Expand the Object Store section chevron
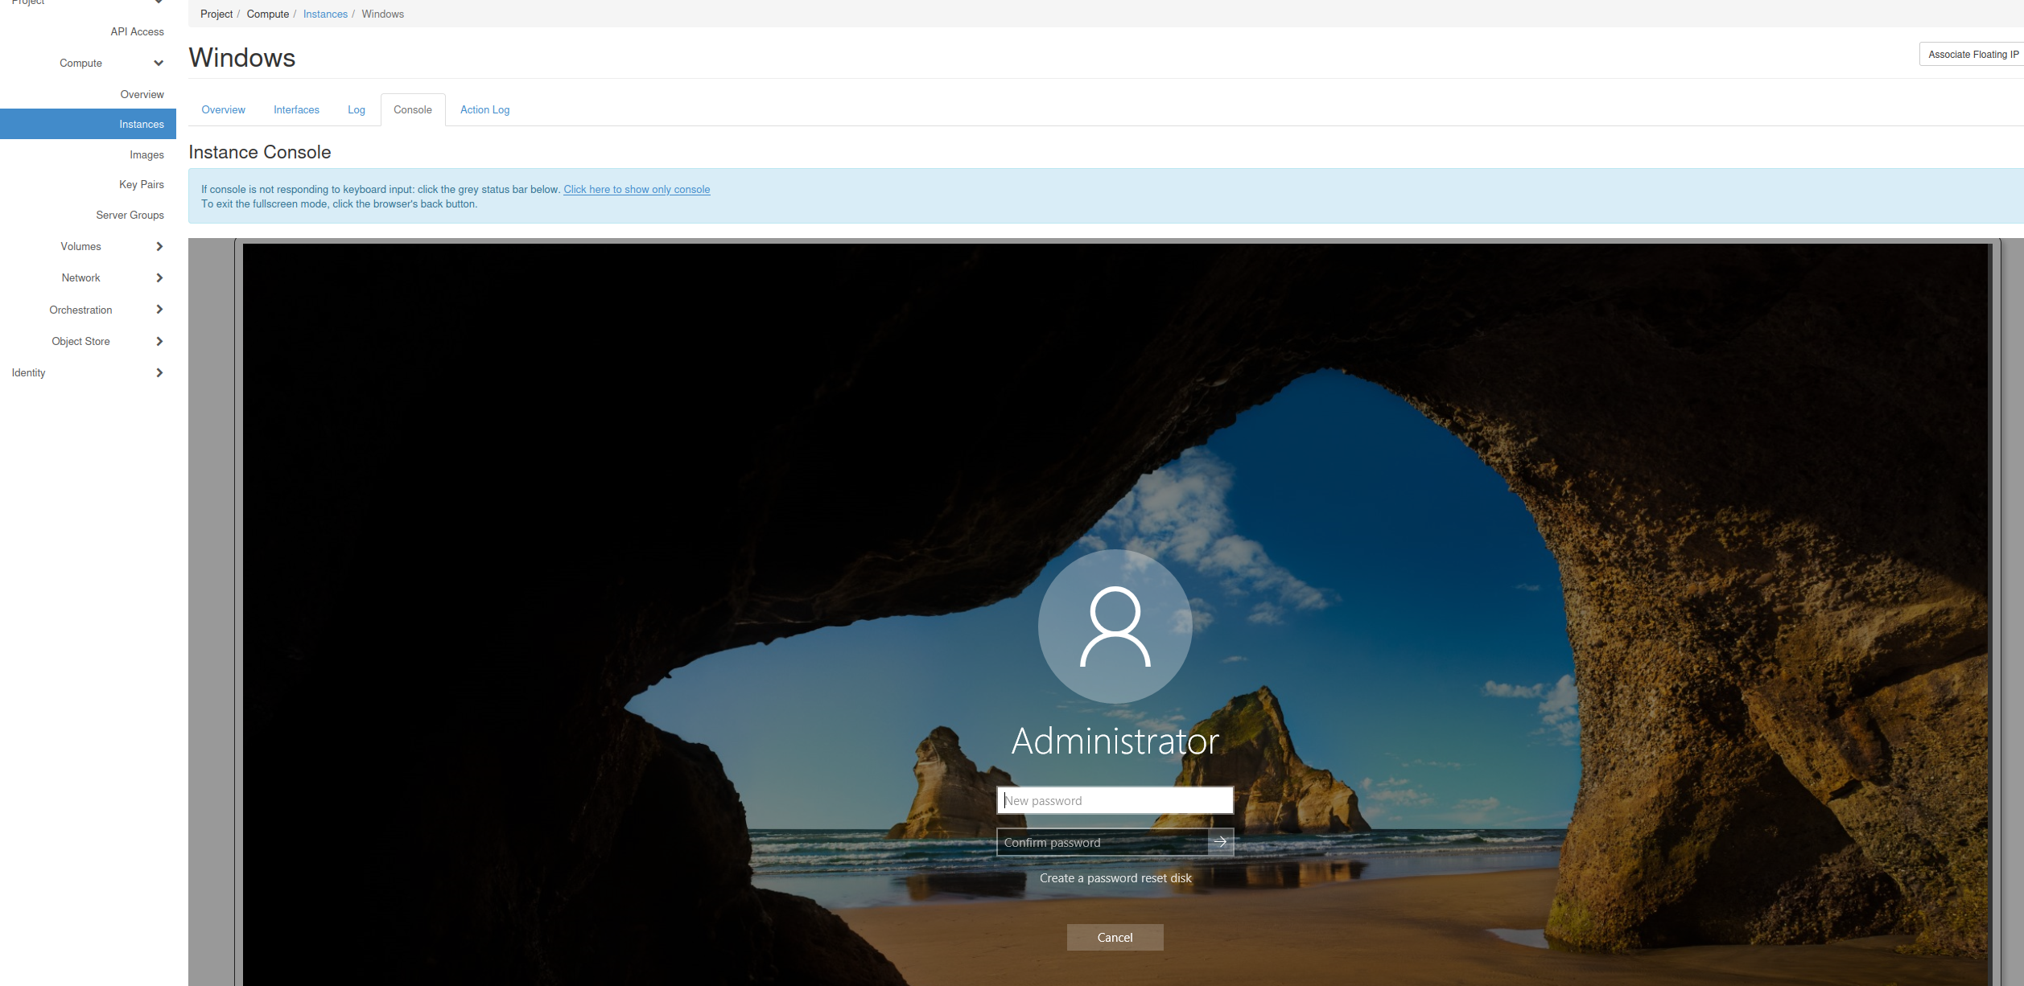Screen dimensions: 2024x986 click(x=159, y=342)
